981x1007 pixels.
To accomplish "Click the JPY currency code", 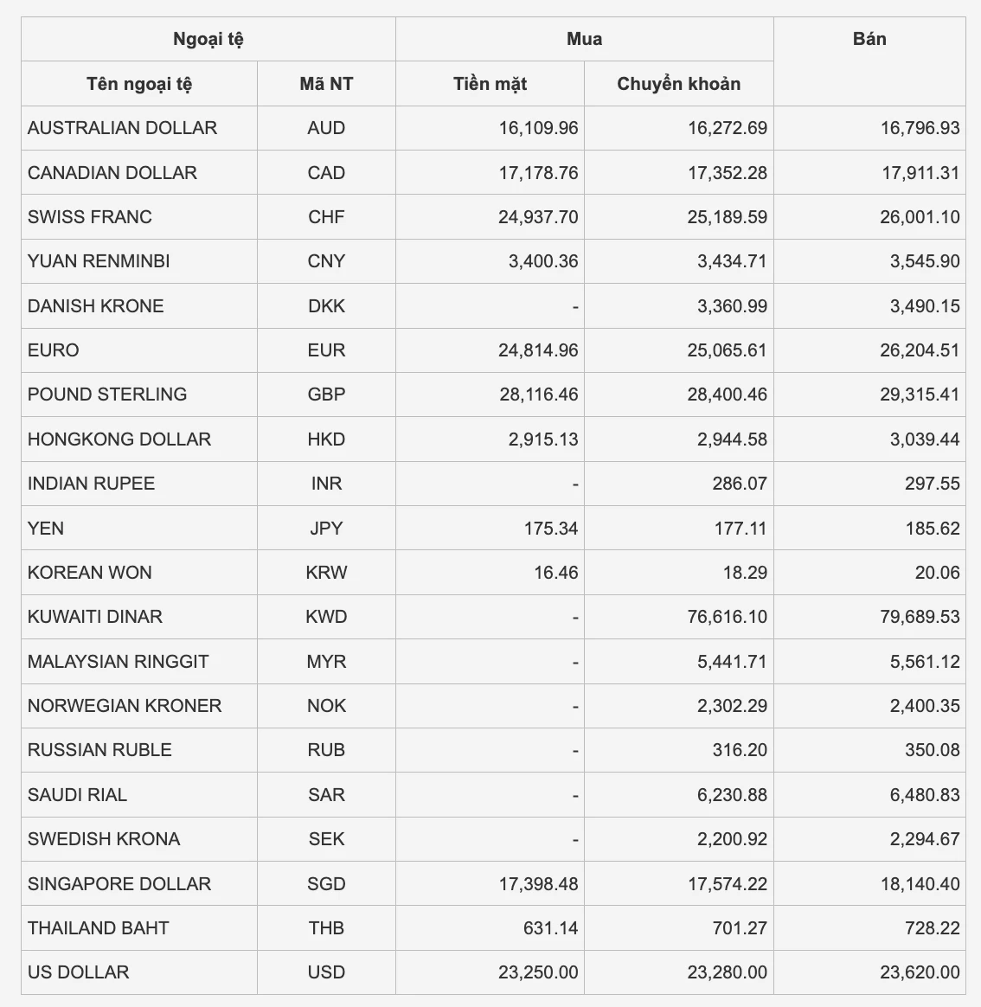I will [x=326, y=529].
